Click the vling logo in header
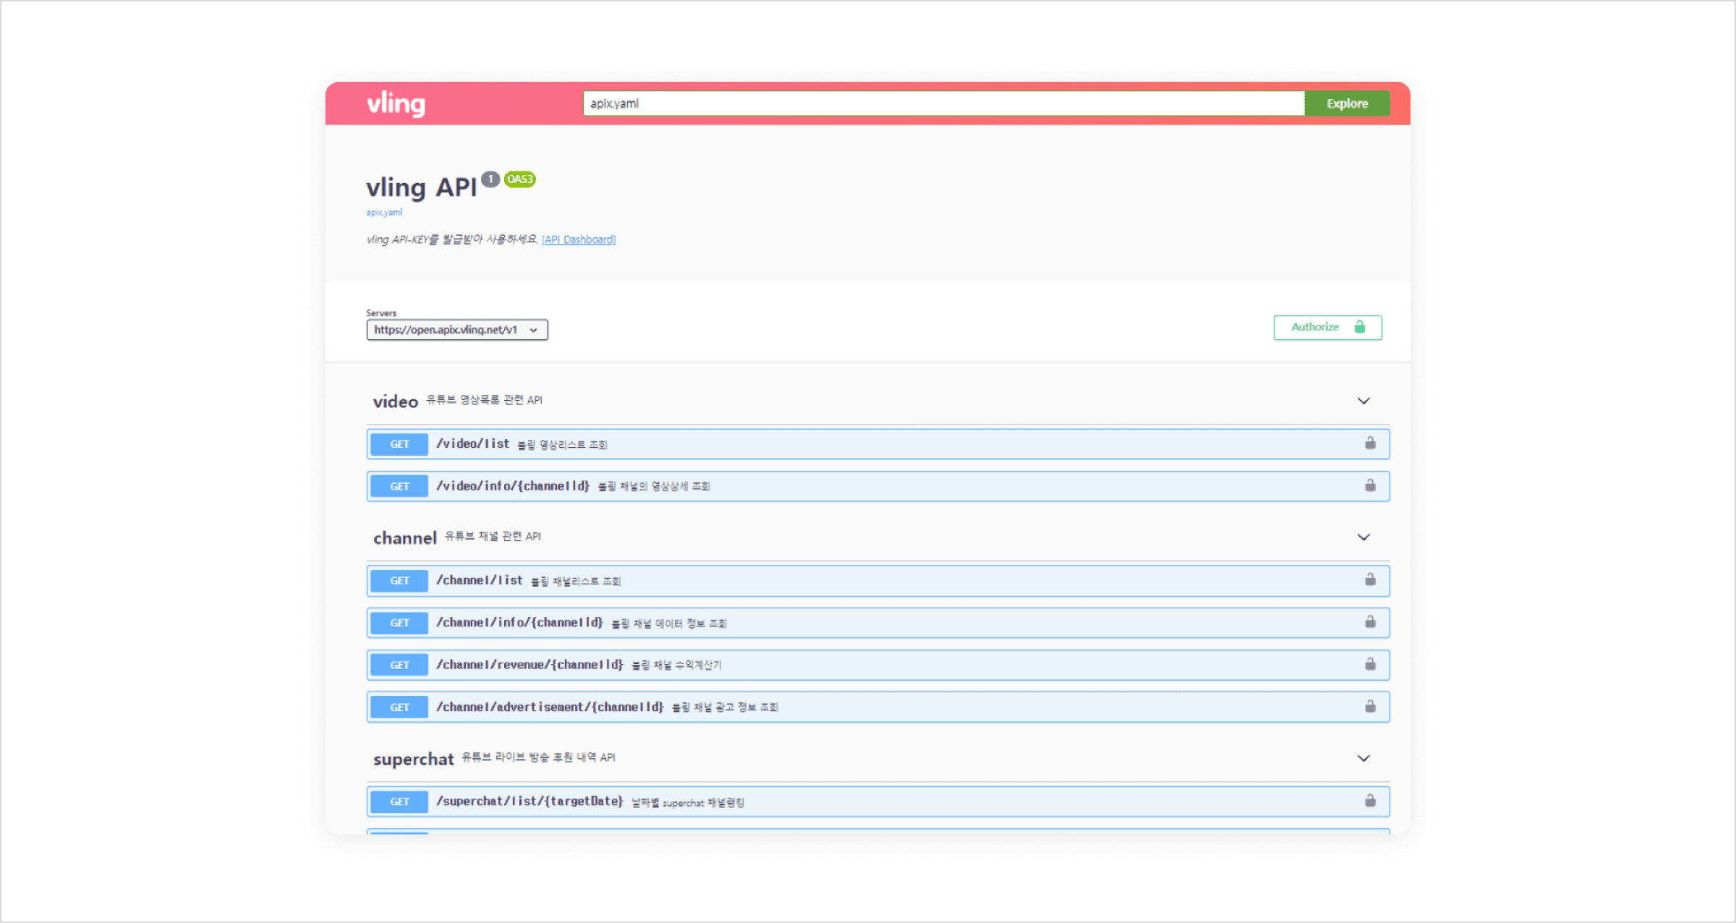The width and height of the screenshot is (1736, 923). tap(396, 104)
